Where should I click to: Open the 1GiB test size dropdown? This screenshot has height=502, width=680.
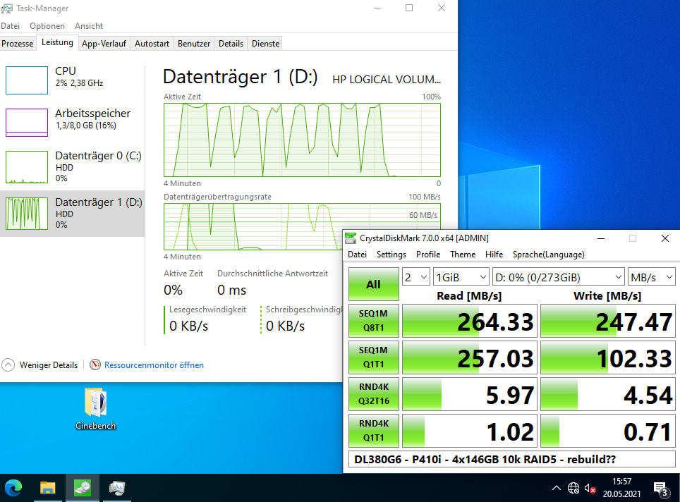click(461, 277)
